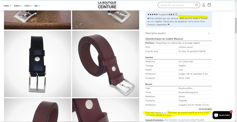The image size is (237, 122).
Task: Open the bottom-right rivet close-up image
Action: point(106,110)
